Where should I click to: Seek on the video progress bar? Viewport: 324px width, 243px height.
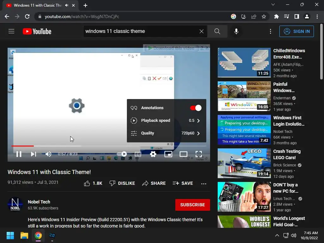pyautogui.click(x=109, y=146)
